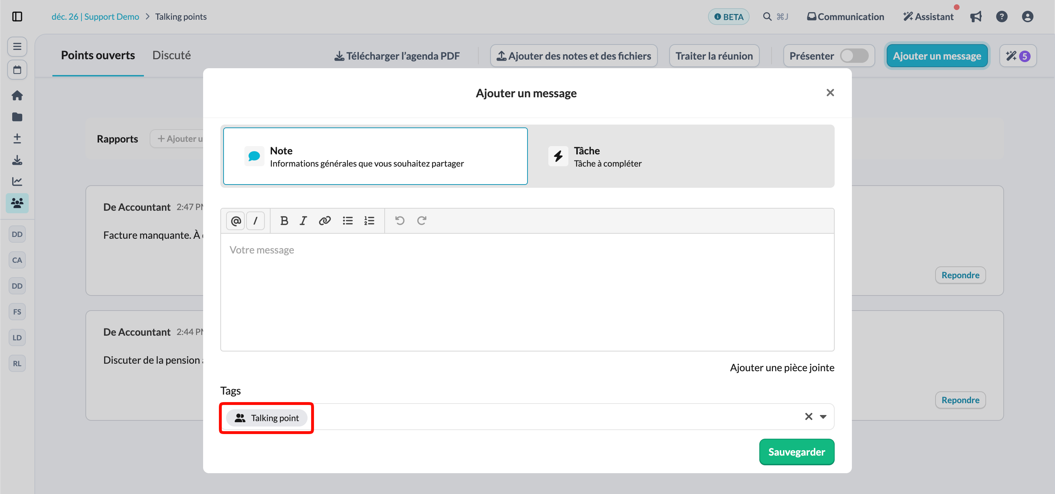1055x494 pixels.
Task: Click Ajouter une pièce jointe link
Action: click(782, 367)
